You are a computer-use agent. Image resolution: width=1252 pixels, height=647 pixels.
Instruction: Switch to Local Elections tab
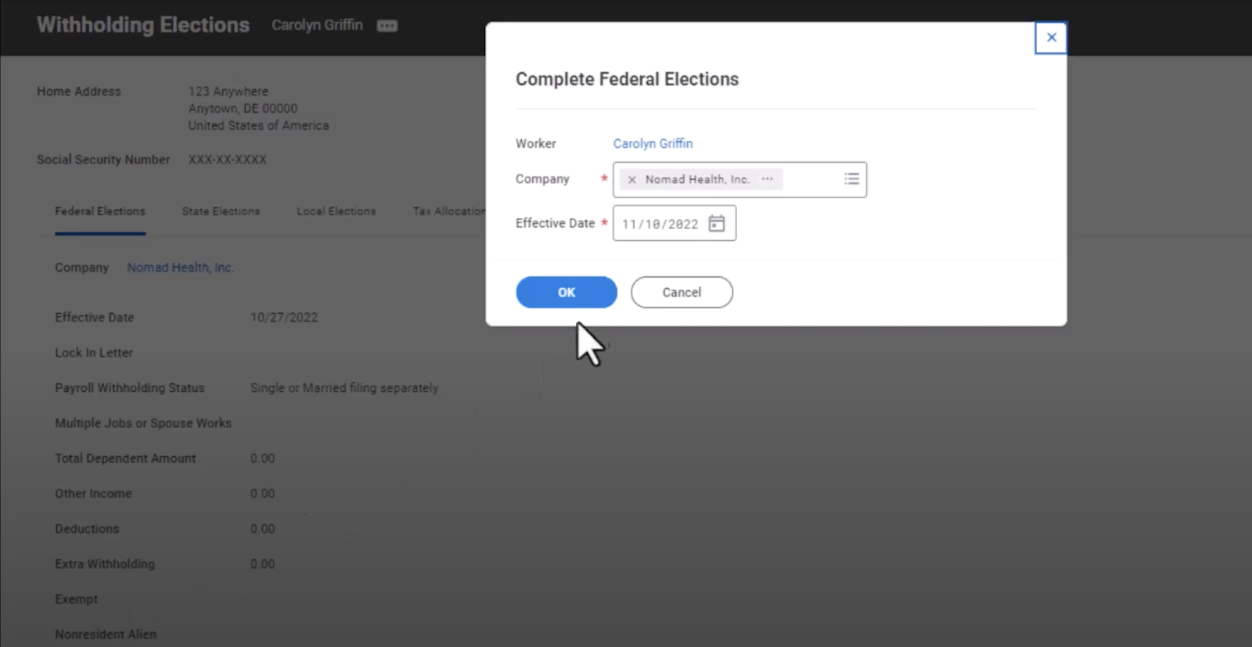pyautogui.click(x=336, y=211)
